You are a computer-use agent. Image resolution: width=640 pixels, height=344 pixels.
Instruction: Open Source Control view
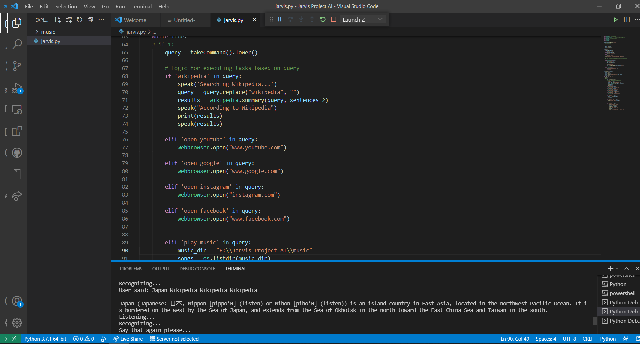click(17, 66)
